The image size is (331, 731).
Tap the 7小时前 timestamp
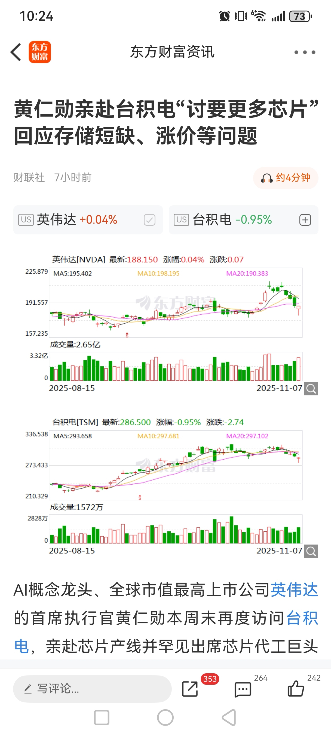[x=73, y=178]
